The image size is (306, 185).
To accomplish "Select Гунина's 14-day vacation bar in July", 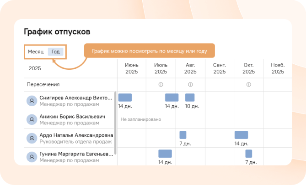I will (165, 153).
